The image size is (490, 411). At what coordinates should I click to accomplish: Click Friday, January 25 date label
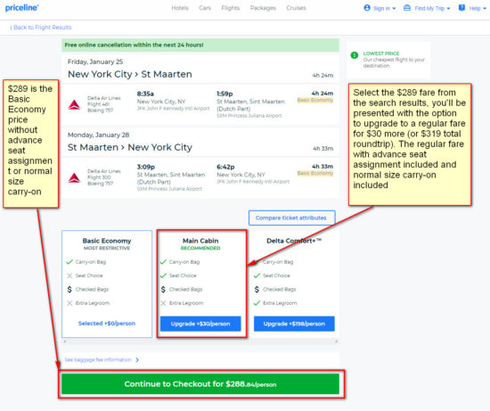click(95, 62)
